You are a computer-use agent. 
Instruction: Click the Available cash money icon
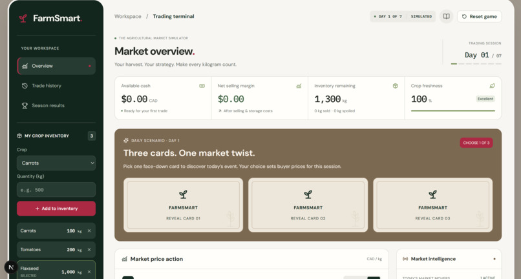202,86
